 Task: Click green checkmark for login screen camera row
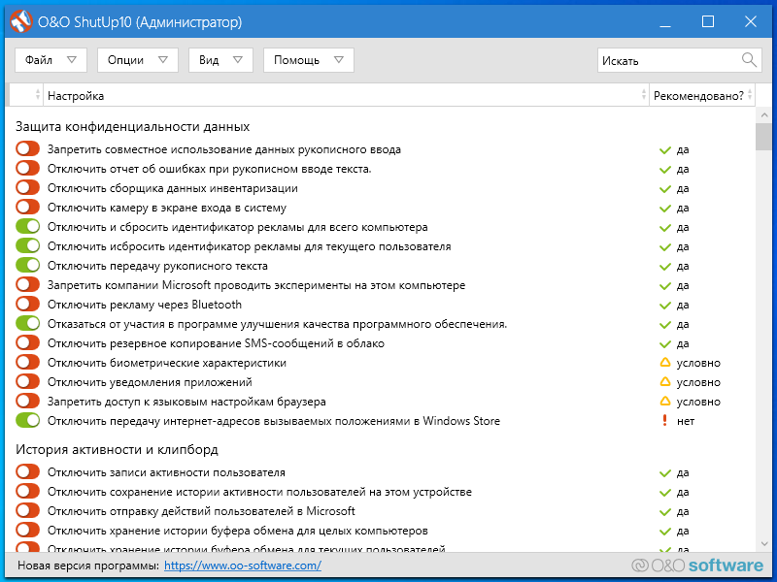pos(665,209)
